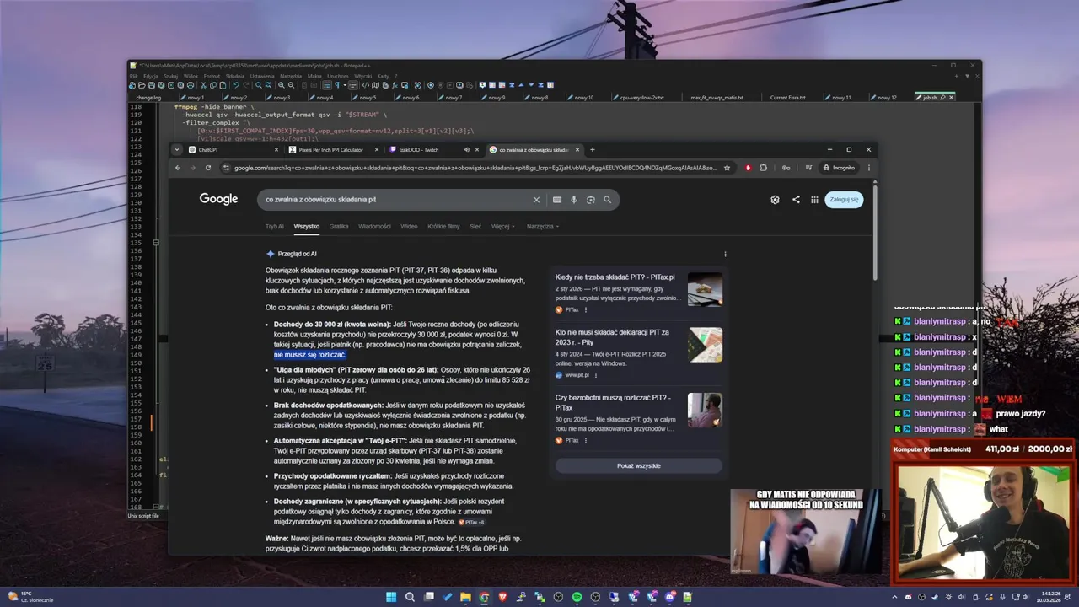Switch to Current Exsra.txt tab in Notepad++

coord(788,98)
